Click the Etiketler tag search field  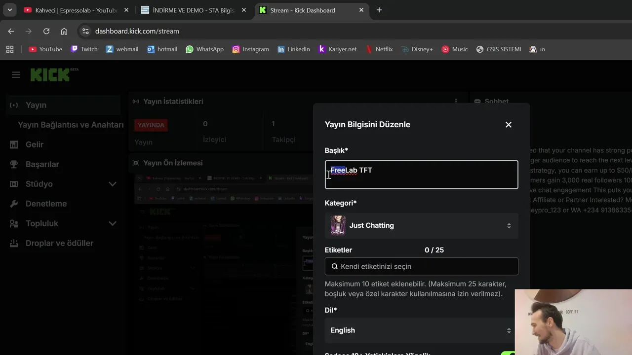pyautogui.click(x=421, y=266)
